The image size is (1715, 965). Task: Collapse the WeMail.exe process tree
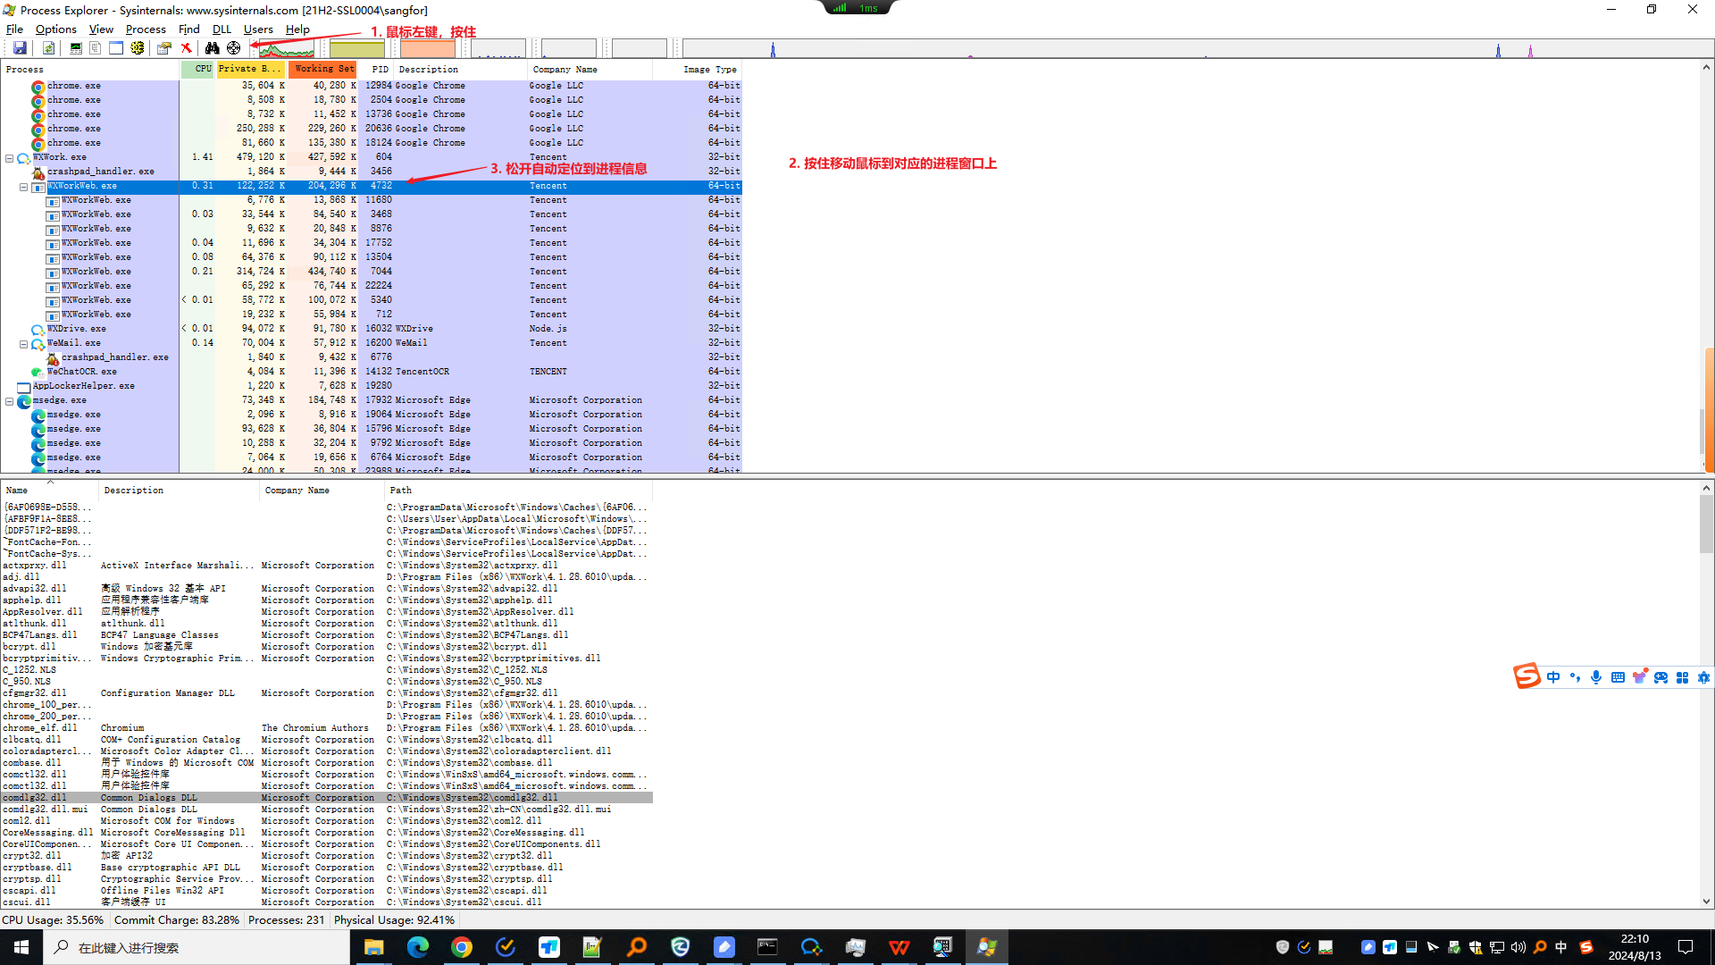(24, 344)
